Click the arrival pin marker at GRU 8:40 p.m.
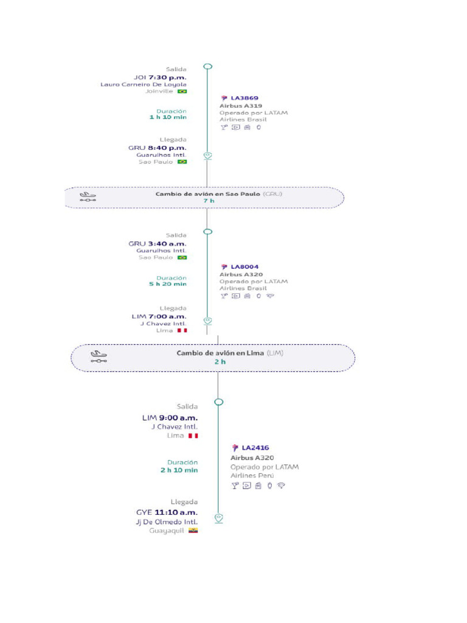Screen dimensions: 467x623 click(207, 156)
